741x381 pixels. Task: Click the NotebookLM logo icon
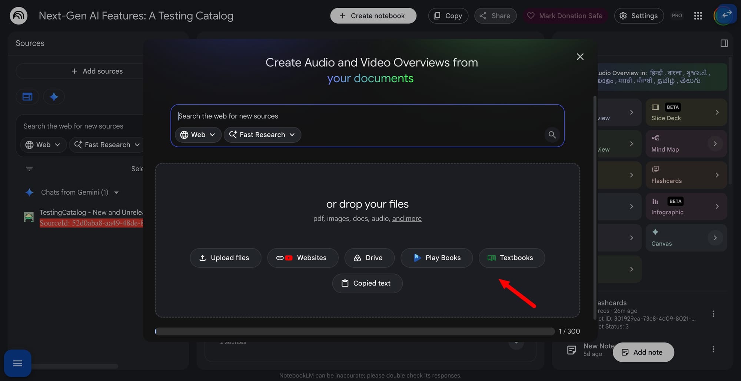[x=19, y=16]
